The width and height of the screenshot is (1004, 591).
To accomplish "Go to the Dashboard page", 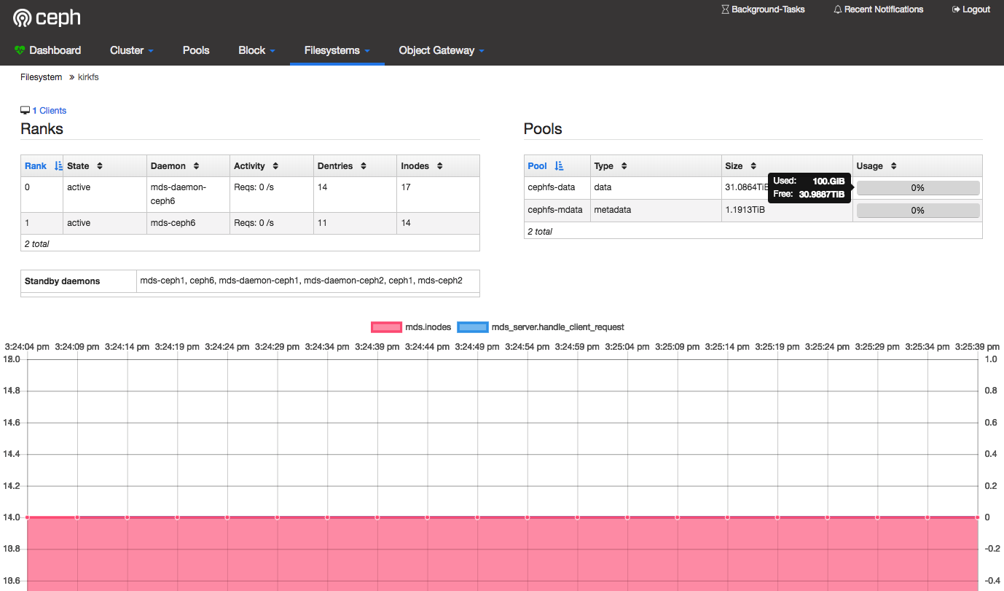I will coord(48,50).
